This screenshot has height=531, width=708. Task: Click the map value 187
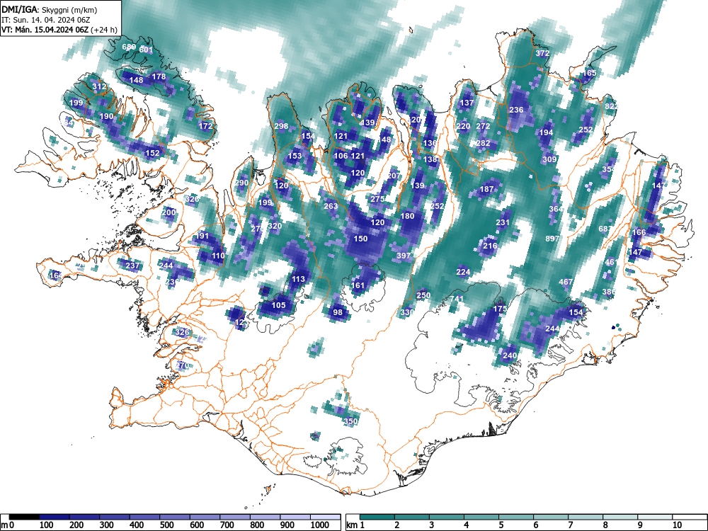click(x=486, y=189)
